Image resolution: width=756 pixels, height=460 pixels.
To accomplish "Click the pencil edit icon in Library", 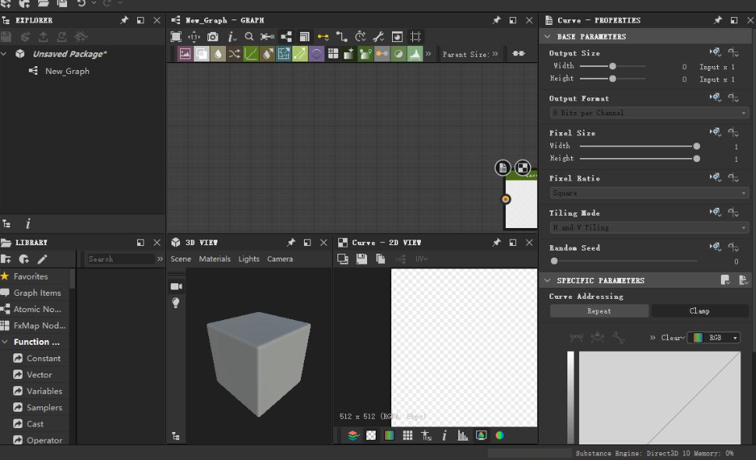I will 42,259.
